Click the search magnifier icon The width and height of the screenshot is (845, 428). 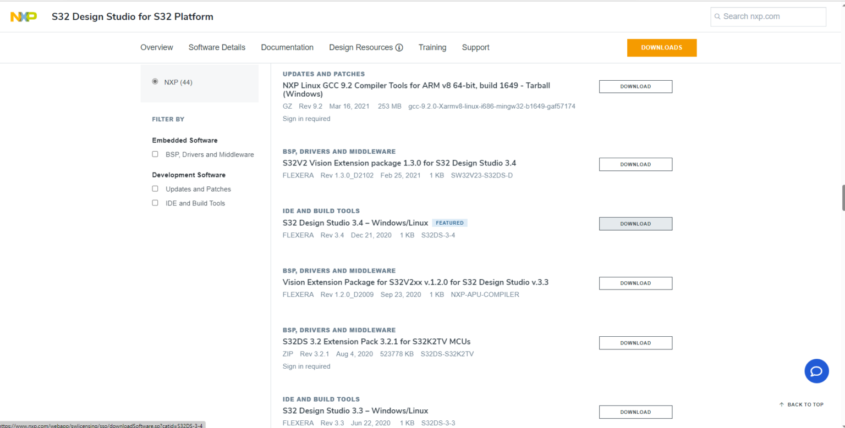pos(717,16)
